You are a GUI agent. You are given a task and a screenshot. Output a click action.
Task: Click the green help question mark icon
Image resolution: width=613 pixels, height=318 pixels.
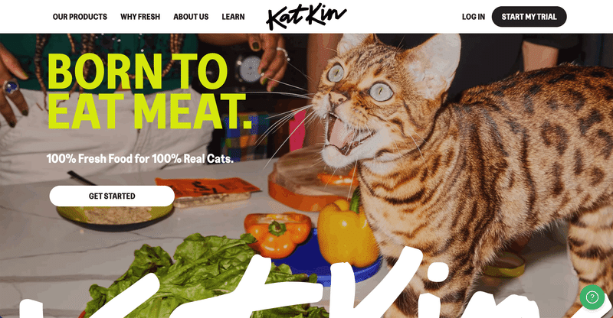point(592,297)
